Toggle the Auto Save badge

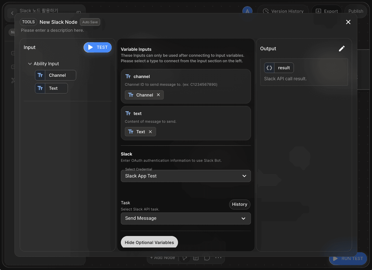click(x=90, y=22)
